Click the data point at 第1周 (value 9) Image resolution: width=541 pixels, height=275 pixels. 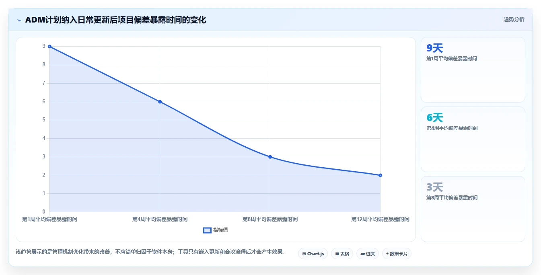49,47
